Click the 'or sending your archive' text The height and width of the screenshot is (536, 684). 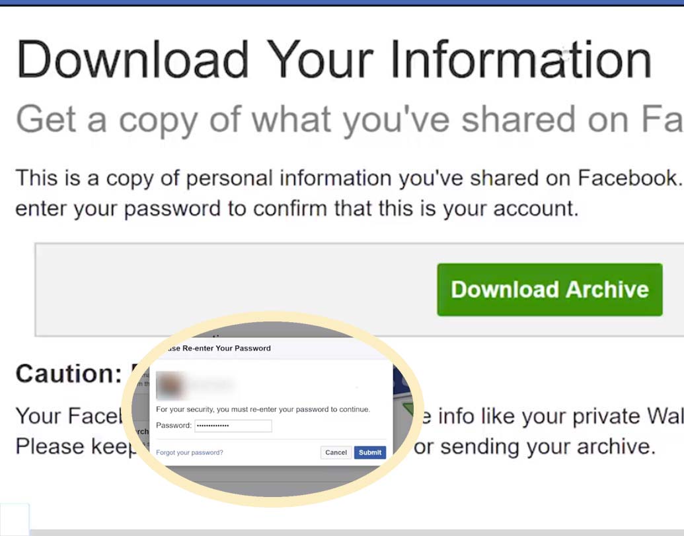coord(535,447)
